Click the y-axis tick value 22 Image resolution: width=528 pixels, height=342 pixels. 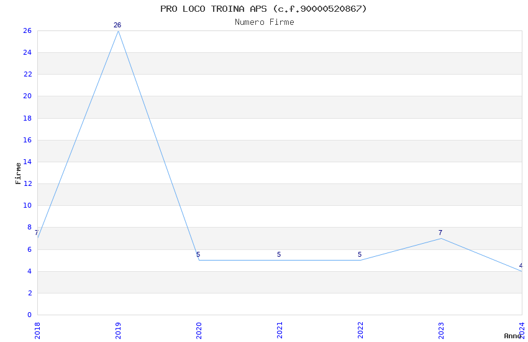(27, 75)
